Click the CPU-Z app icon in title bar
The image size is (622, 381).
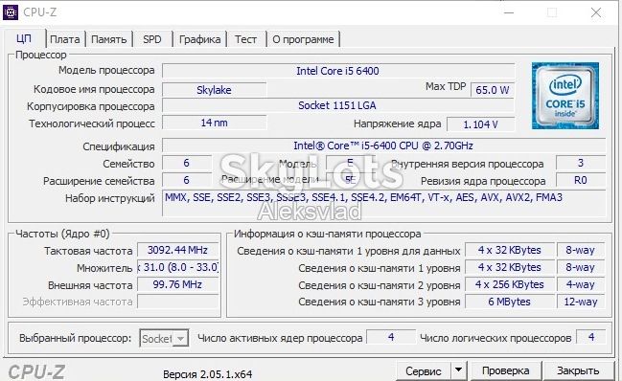click(x=11, y=12)
